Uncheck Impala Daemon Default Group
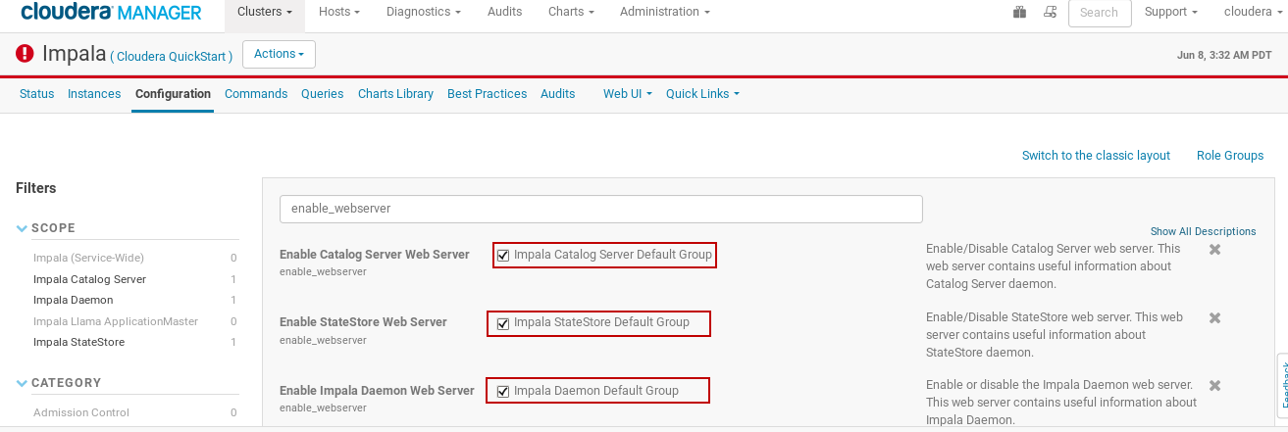Image resolution: width=1288 pixels, height=432 pixels. 503,392
